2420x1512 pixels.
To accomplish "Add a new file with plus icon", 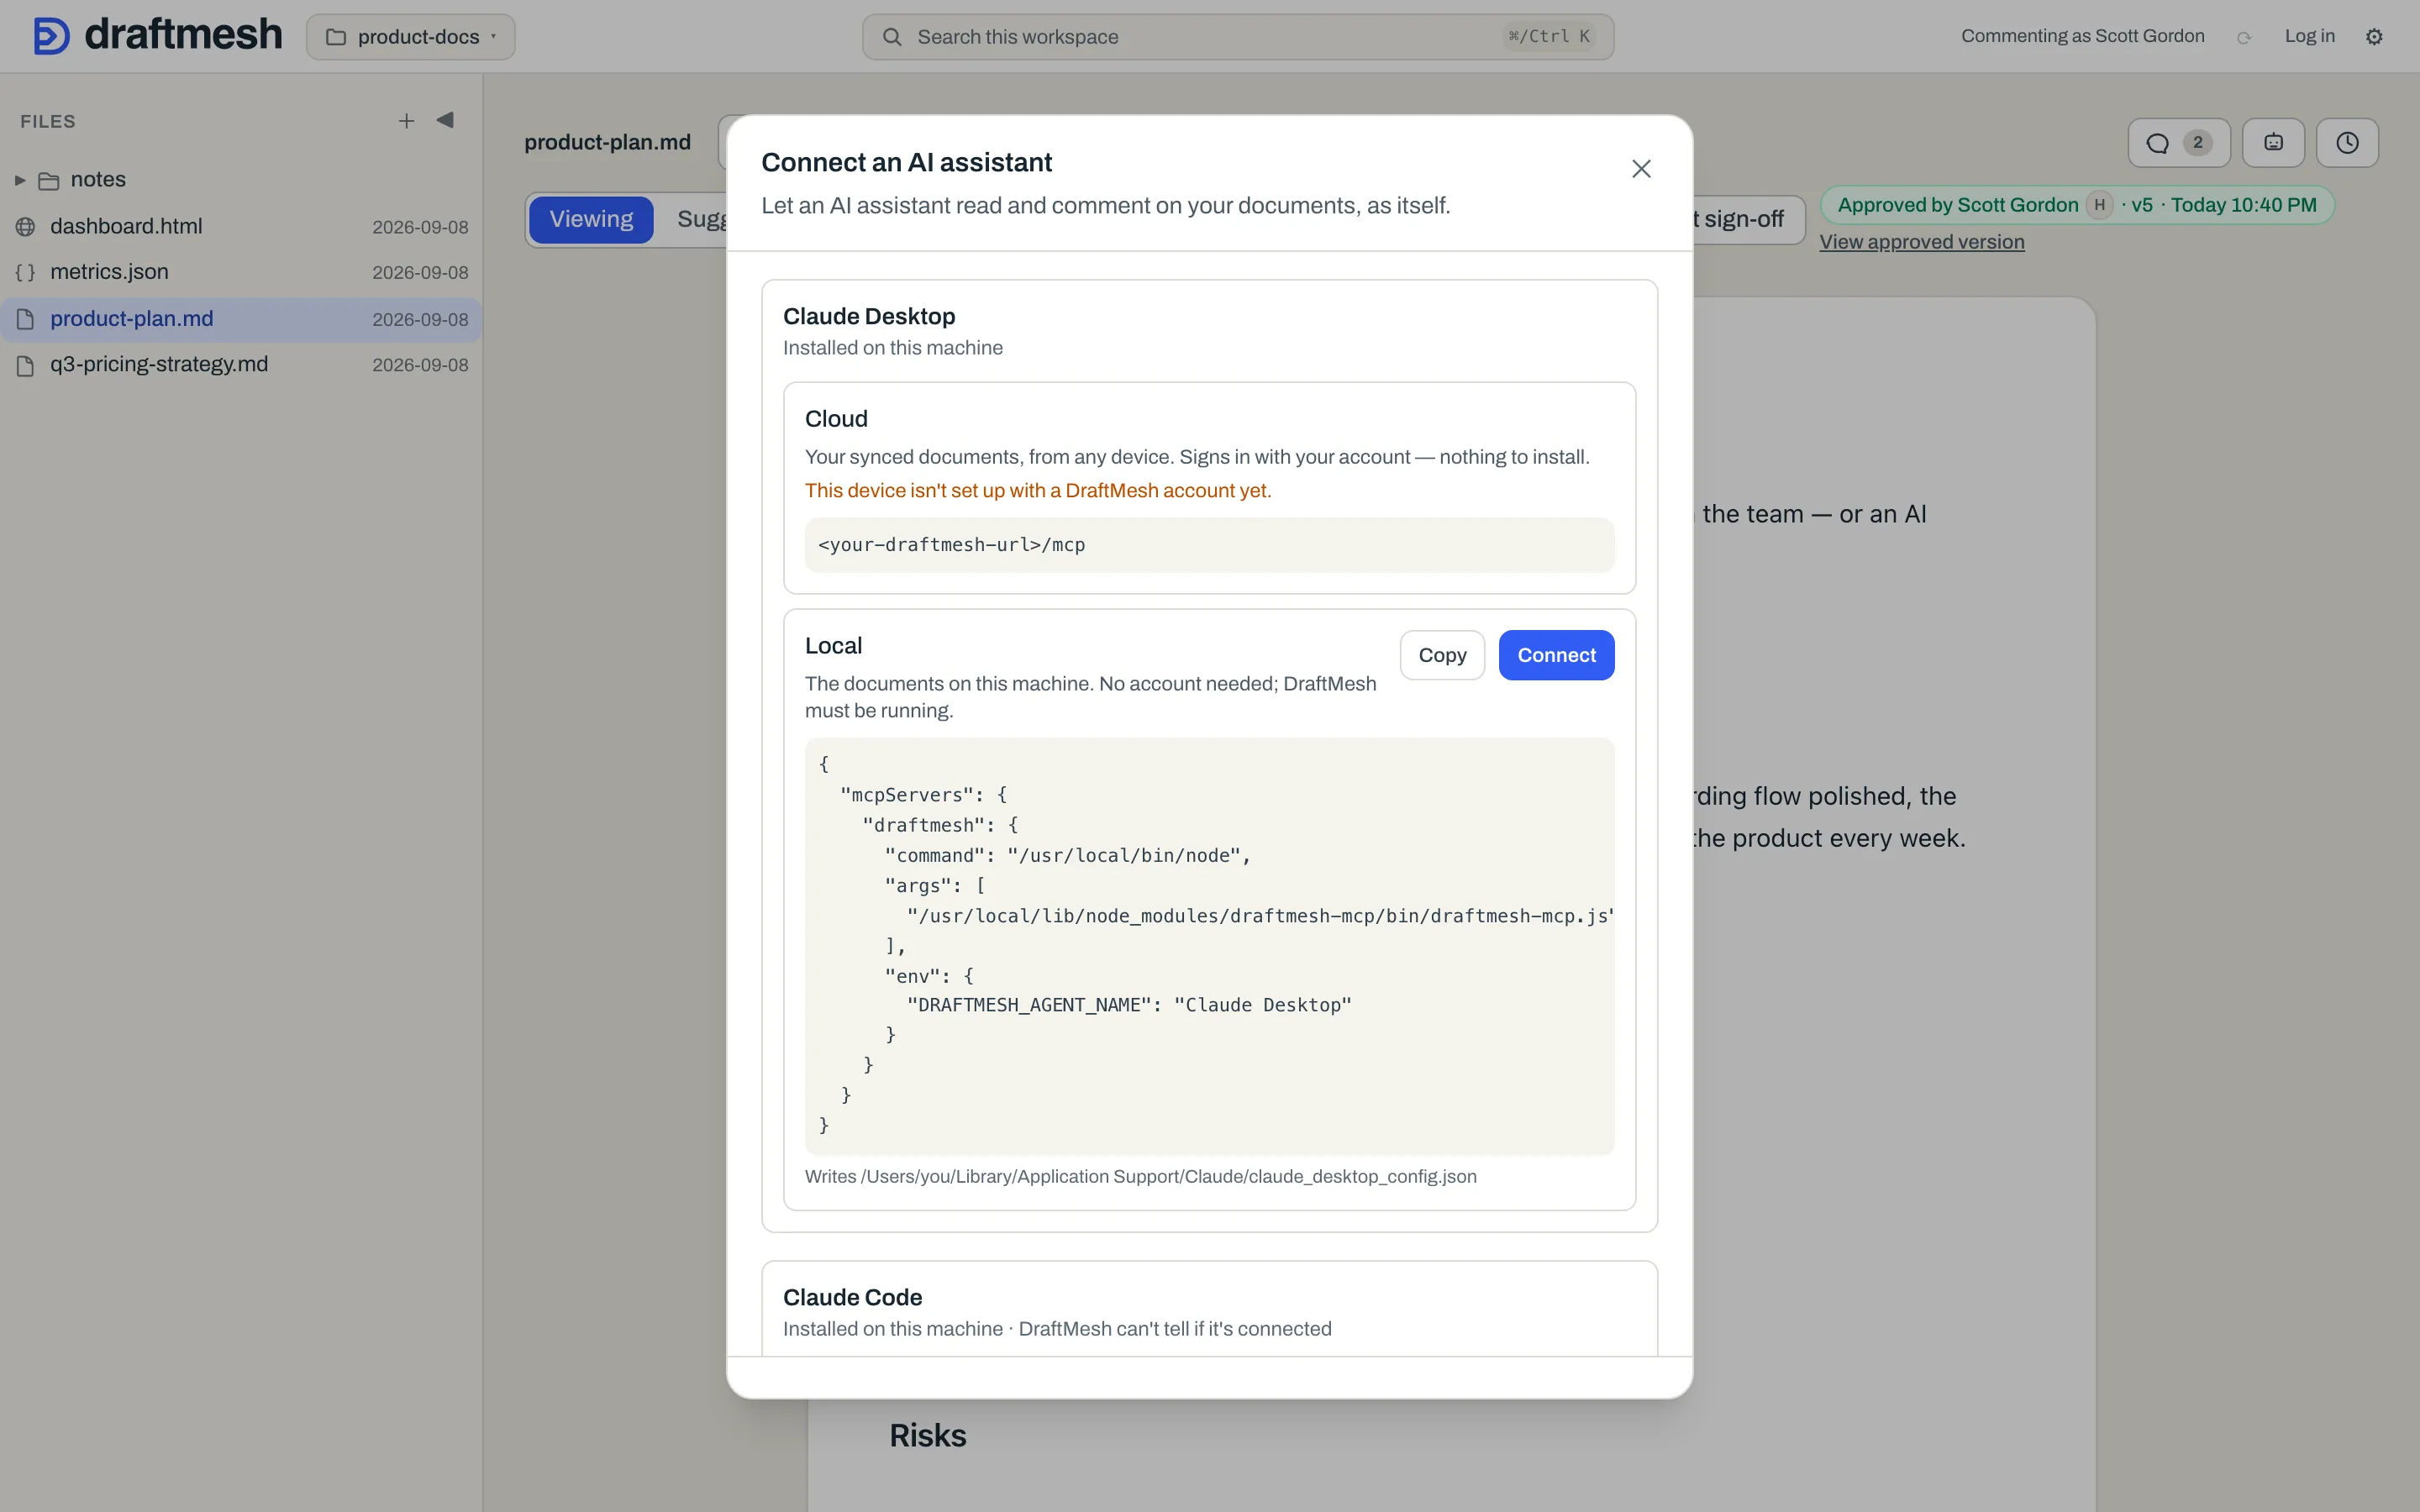I will click(x=406, y=121).
